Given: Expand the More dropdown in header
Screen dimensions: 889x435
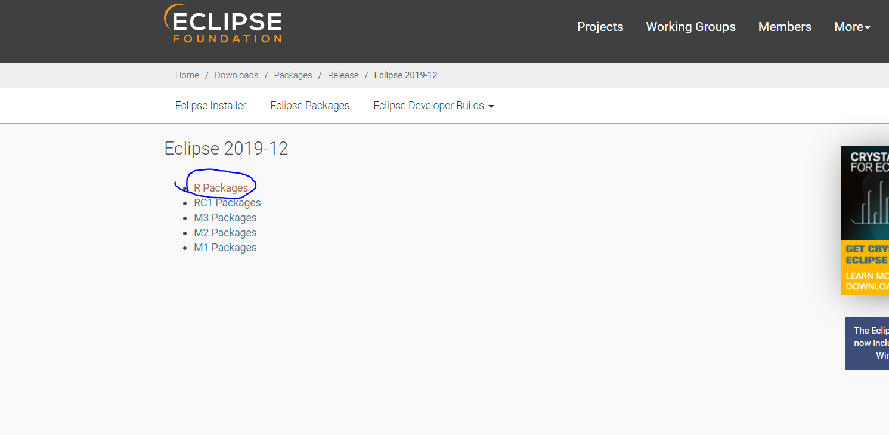Looking at the screenshot, I should [x=852, y=27].
